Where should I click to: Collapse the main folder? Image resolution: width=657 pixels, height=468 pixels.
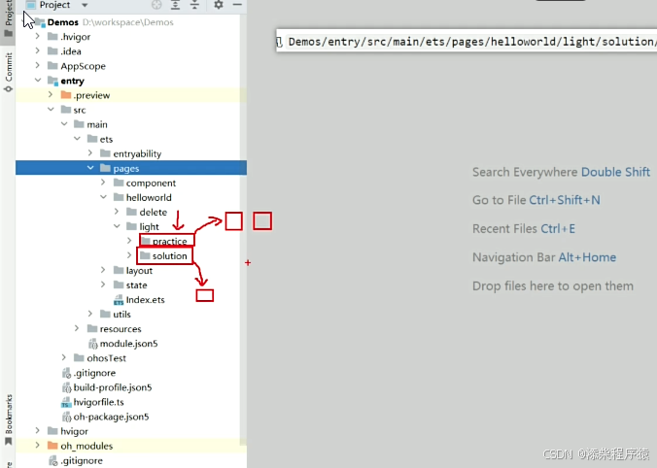64,124
